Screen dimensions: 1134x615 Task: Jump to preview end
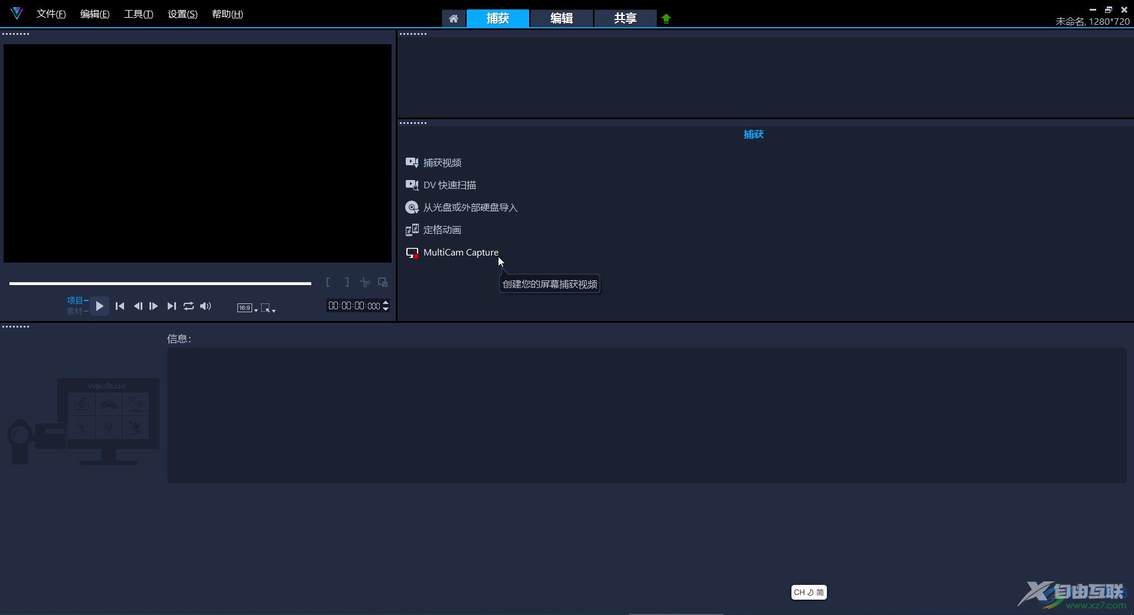171,306
